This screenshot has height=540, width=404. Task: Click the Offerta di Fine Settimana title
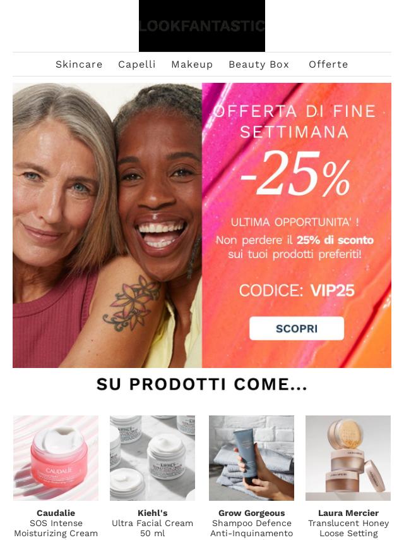(x=295, y=121)
